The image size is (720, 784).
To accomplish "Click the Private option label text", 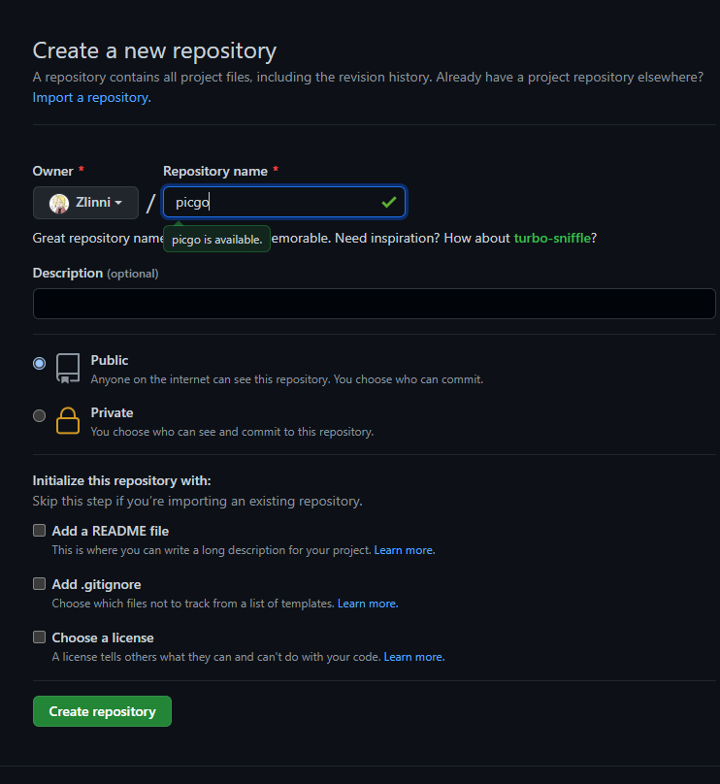I will [x=112, y=412].
